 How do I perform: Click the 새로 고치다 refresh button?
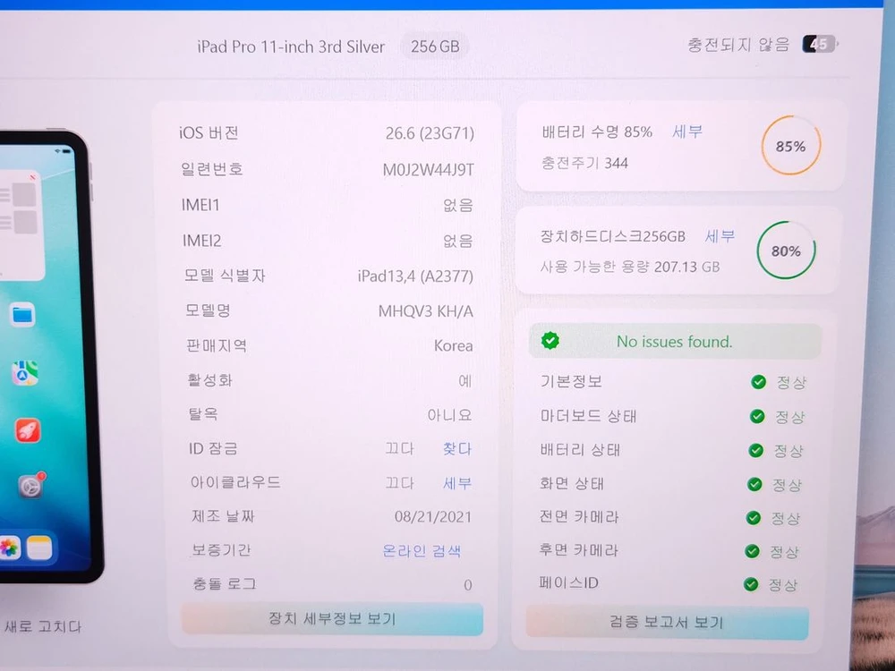(43, 626)
